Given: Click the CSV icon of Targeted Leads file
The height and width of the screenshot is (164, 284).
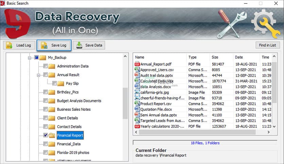Looking at the screenshot, I should click(x=137, y=121).
